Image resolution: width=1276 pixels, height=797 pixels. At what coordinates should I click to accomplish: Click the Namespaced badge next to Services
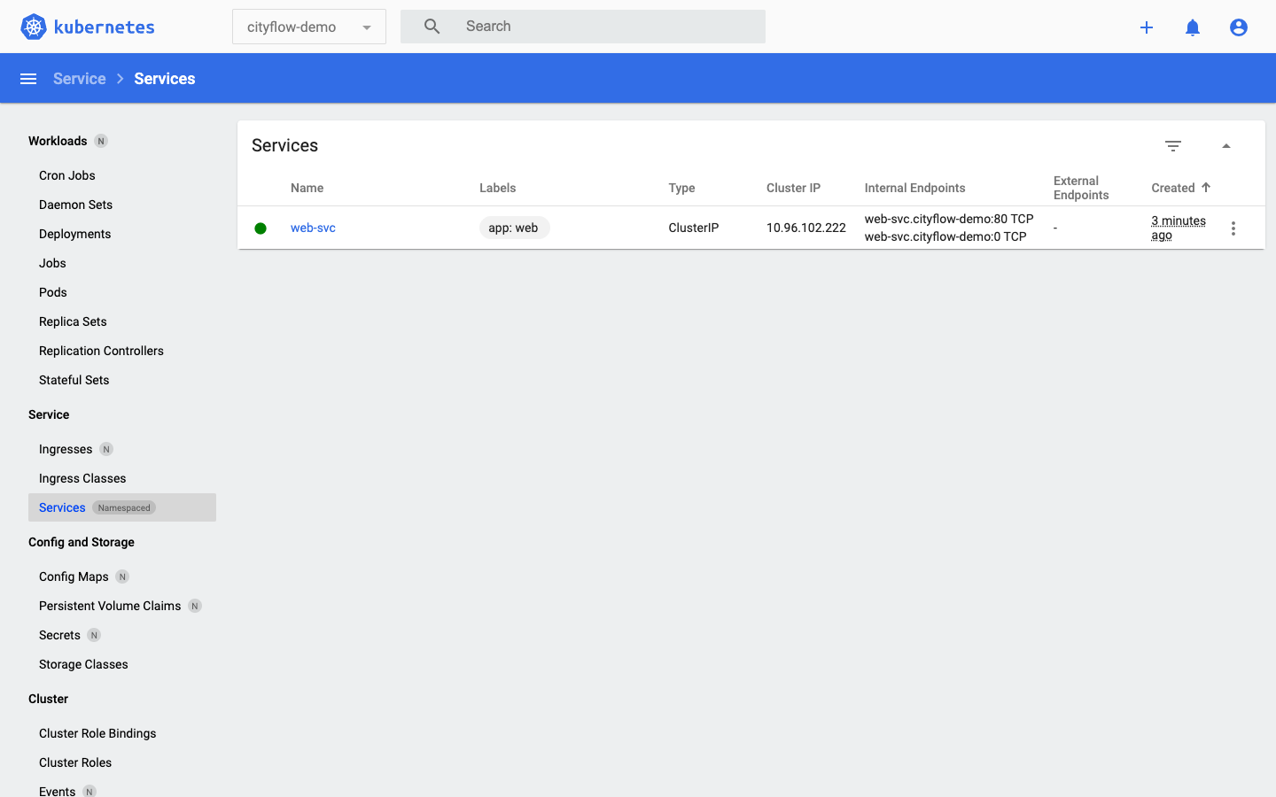click(x=124, y=507)
